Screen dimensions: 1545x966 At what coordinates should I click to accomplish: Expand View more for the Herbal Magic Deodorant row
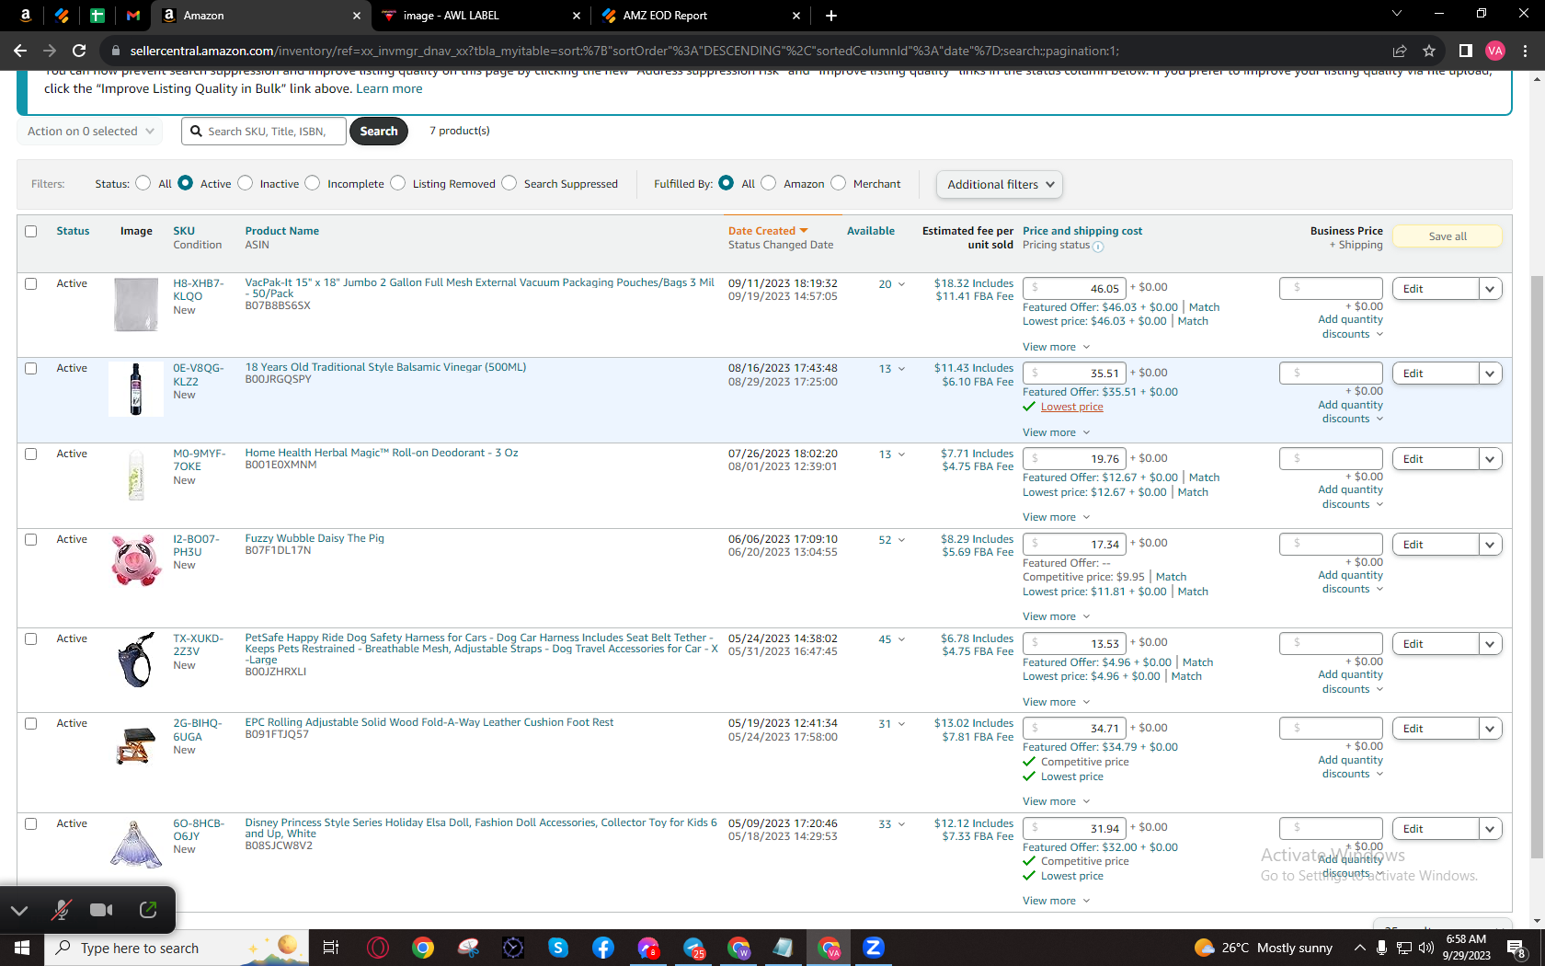pyautogui.click(x=1056, y=517)
